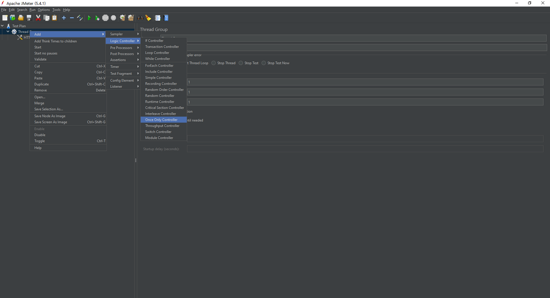Click Save Node As Image entry
Image resolution: width=550 pixels, height=298 pixels.
coord(68,116)
